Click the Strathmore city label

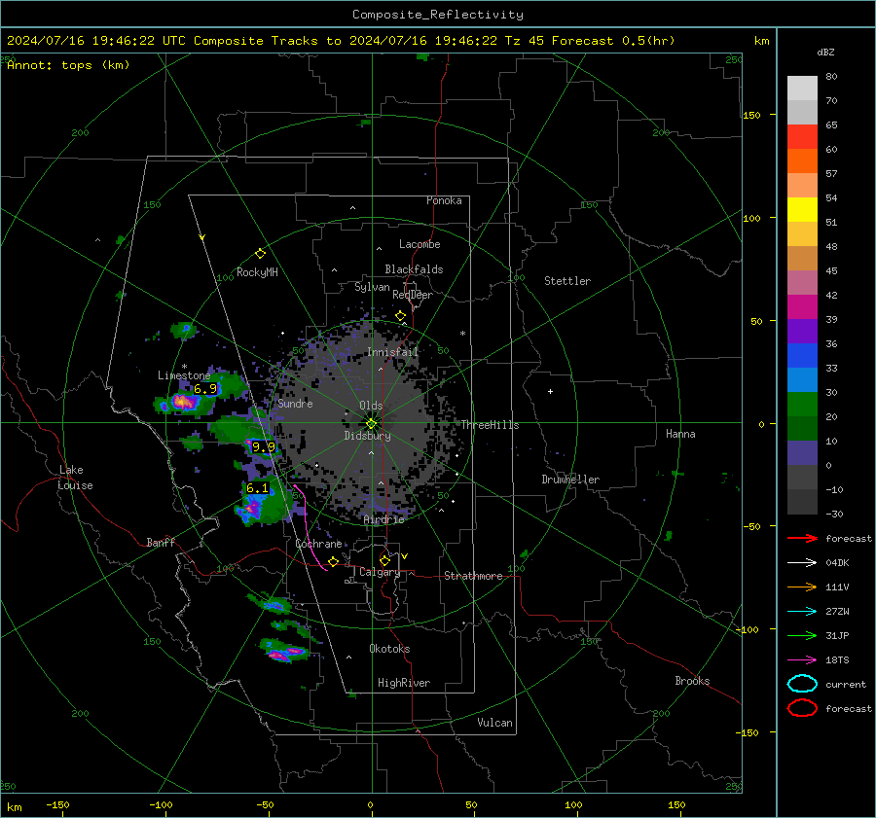(x=473, y=576)
